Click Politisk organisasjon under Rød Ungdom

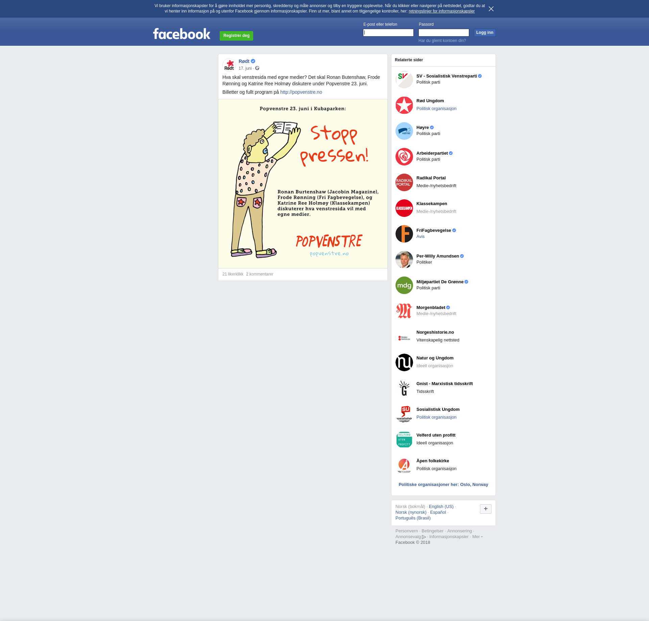point(436,109)
